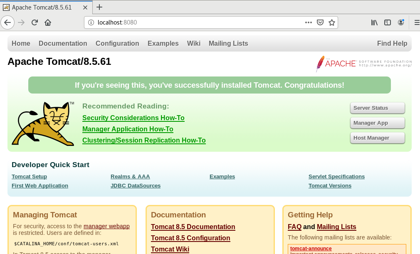Screen dimensions: 420x254
Task: Select the Apache Tomcat/8.5.61 browser tab
Action: pyautogui.click(x=46, y=7)
